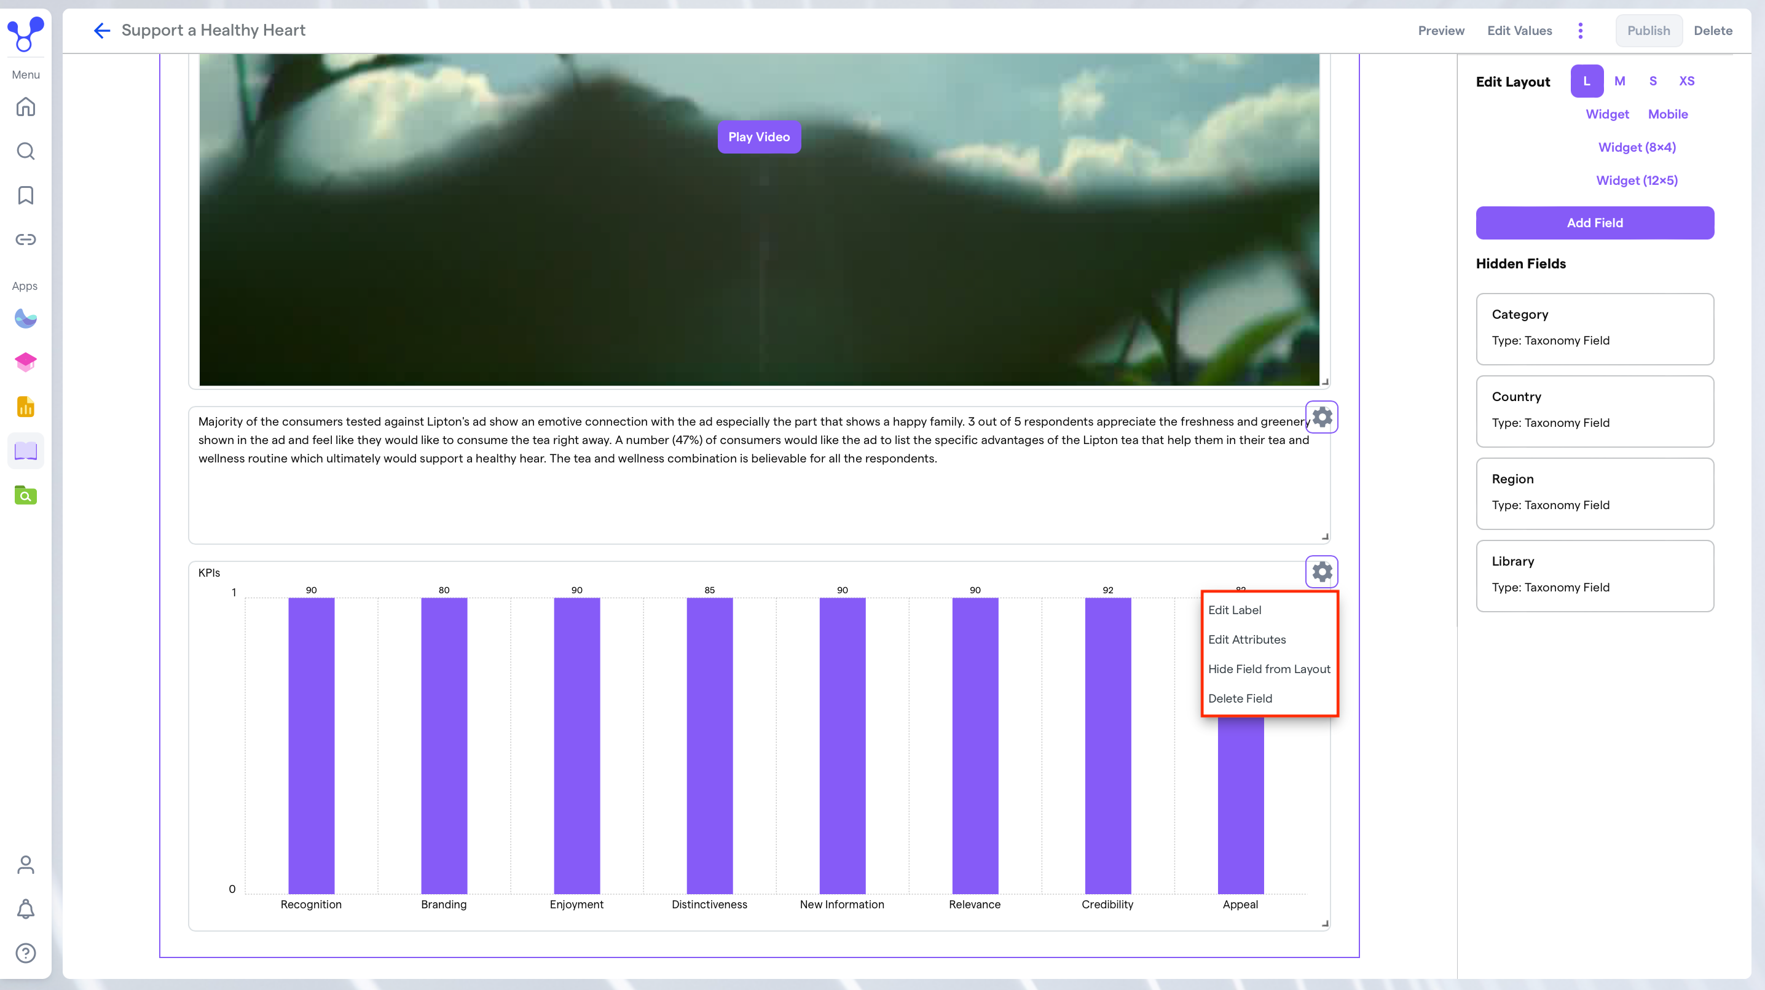
Task: Select the Mobile layout option
Action: point(1668,114)
